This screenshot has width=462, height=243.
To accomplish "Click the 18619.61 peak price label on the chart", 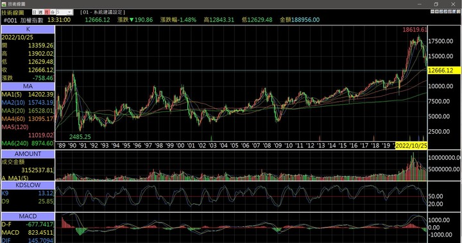I will 415,30.
